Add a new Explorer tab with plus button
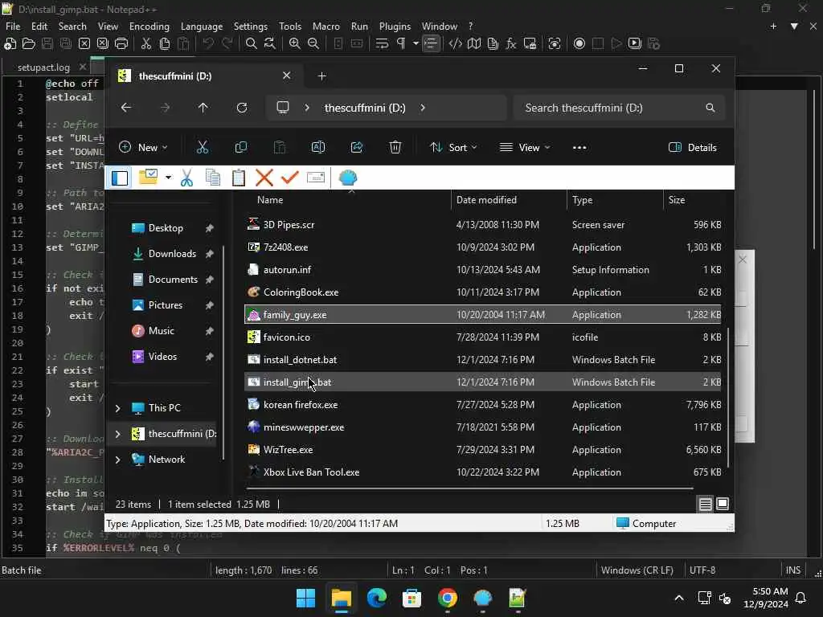Image resolution: width=823 pixels, height=617 pixels. coord(321,76)
